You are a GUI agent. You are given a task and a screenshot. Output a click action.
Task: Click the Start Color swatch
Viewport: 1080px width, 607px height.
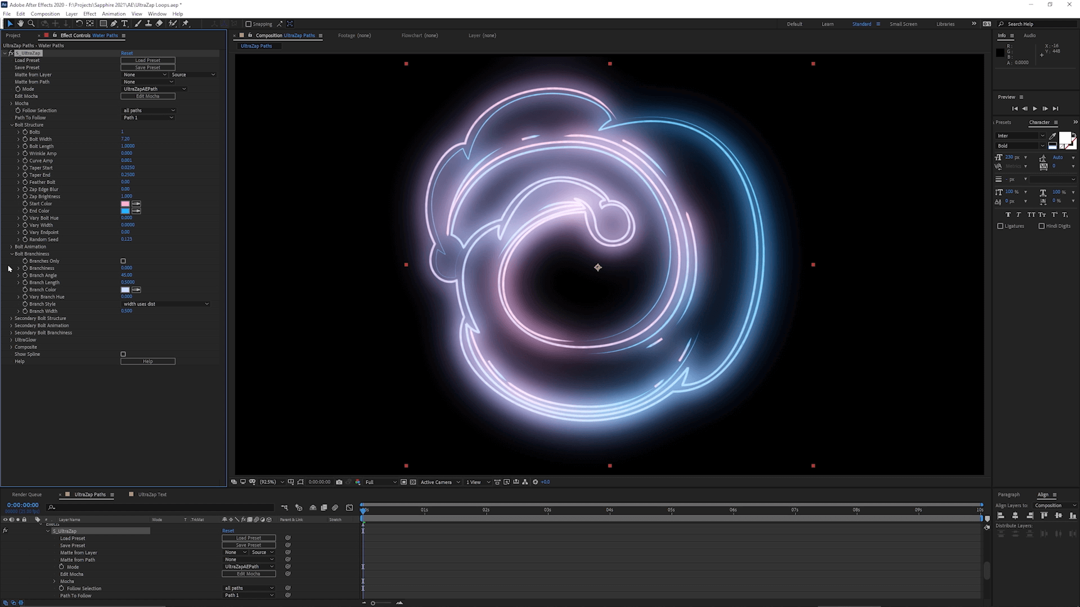click(x=125, y=203)
